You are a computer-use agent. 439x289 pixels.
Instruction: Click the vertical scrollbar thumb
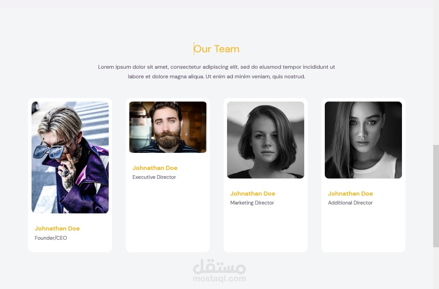[436, 196]
